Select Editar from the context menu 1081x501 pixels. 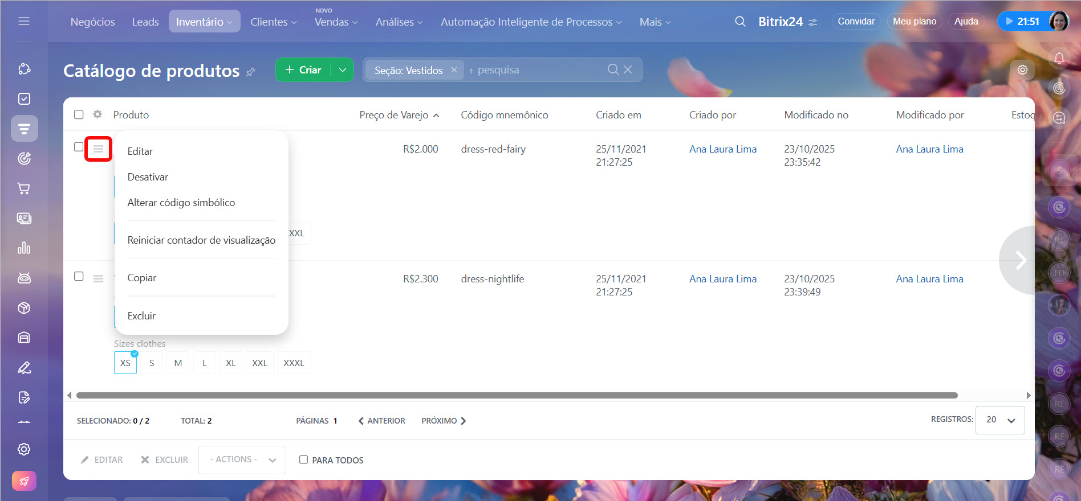(140, 151)
